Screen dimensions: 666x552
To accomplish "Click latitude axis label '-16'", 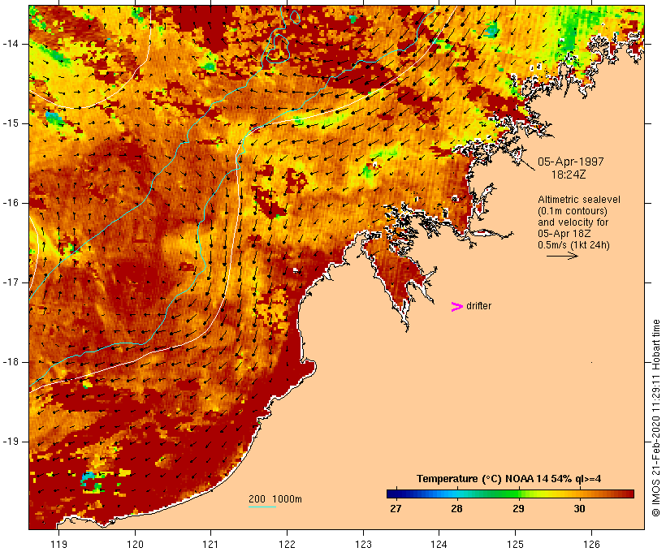I will tap(11, 203).
